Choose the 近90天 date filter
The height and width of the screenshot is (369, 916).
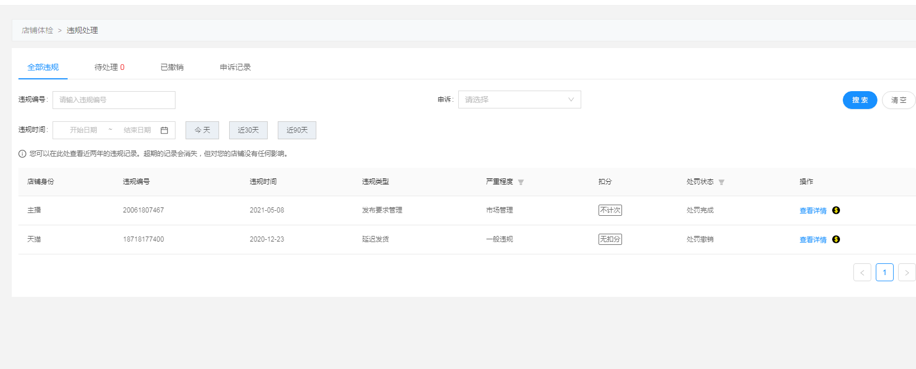coord(297,130)
